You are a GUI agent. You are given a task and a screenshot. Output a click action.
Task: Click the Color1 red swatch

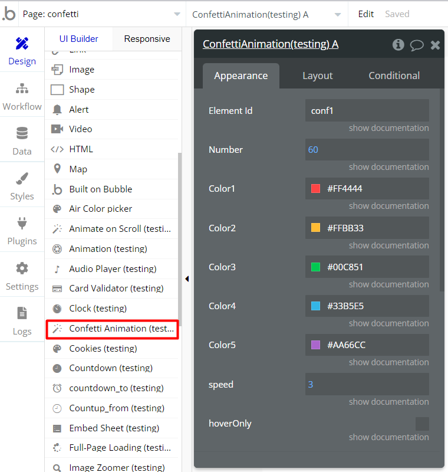pos(315,189)
